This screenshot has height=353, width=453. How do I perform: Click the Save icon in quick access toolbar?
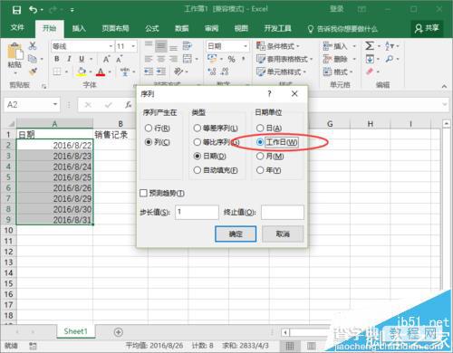click(x=16, y=10)
